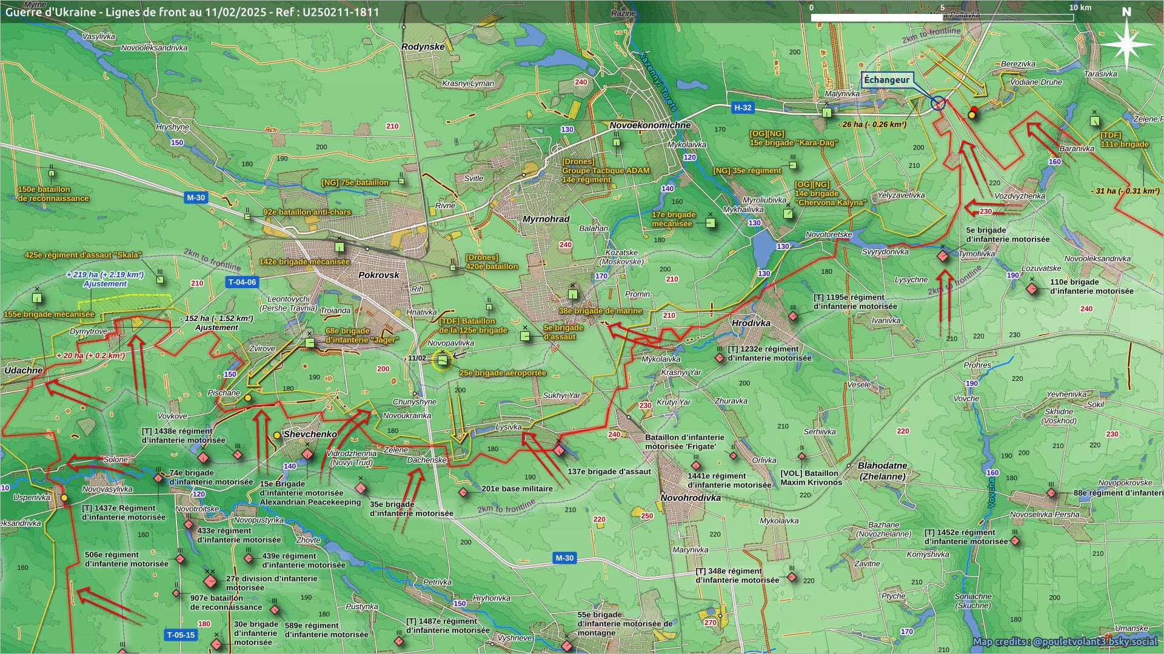Screen dimensions: 1164x654
Task: Click the 111e brigade TDF green marker
Action: coord(1094,121)
